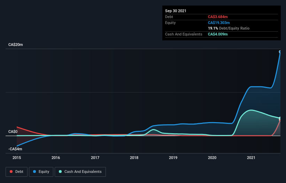This screenshot has height=183, width=286.
Task: Click the CA$0 y-axis label
Action: click(13, 132)
